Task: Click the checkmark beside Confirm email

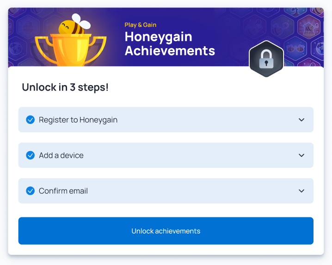Action: click(x=31, y=191)
